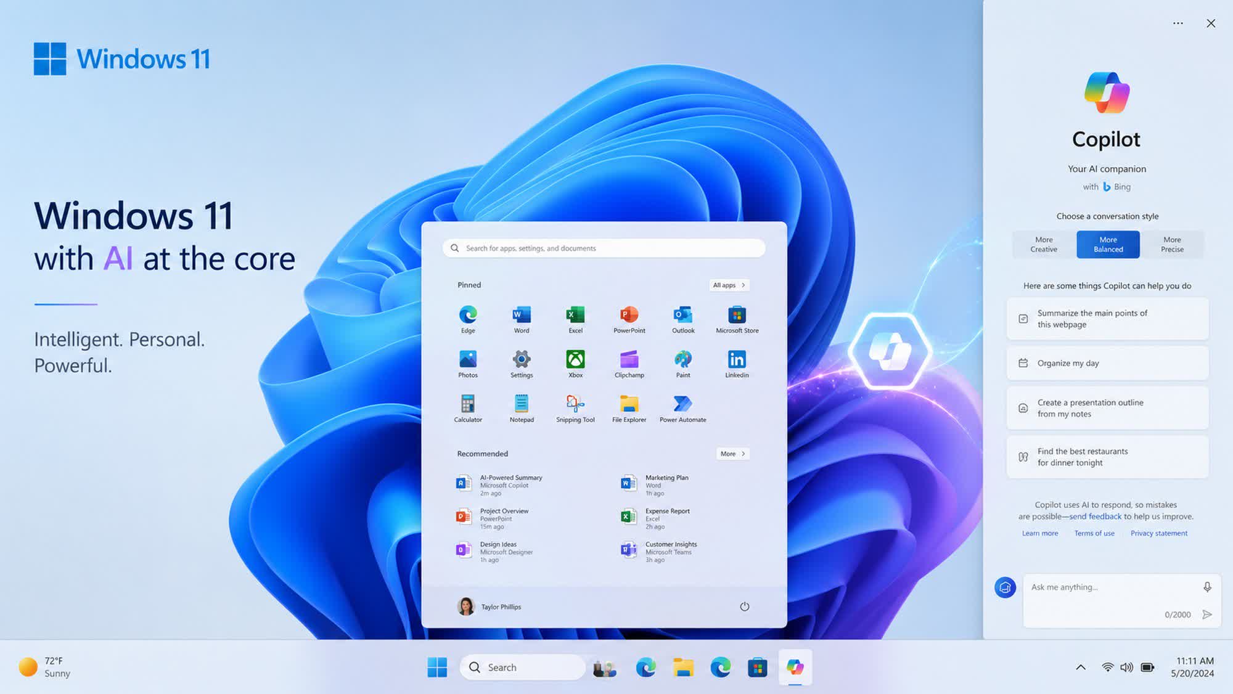Open the Customer Insights Teams item
Viewport: 1233px width, 694px height.
click(659, 551)
